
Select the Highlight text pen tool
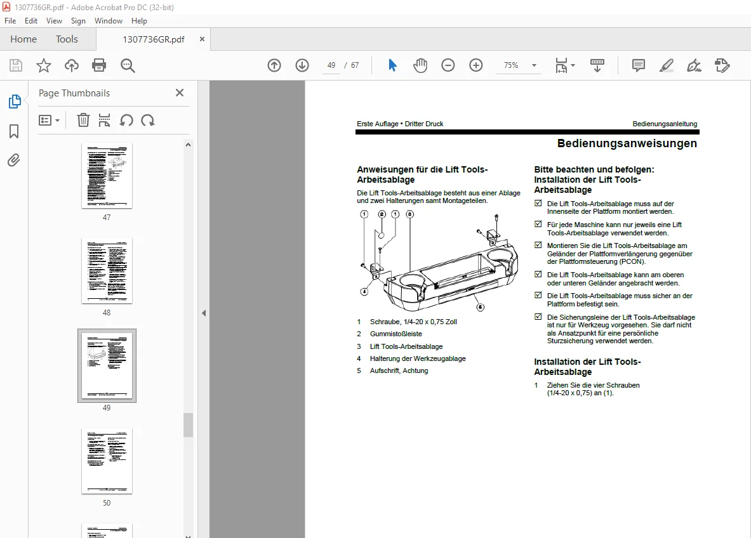(x=666, y=65)
